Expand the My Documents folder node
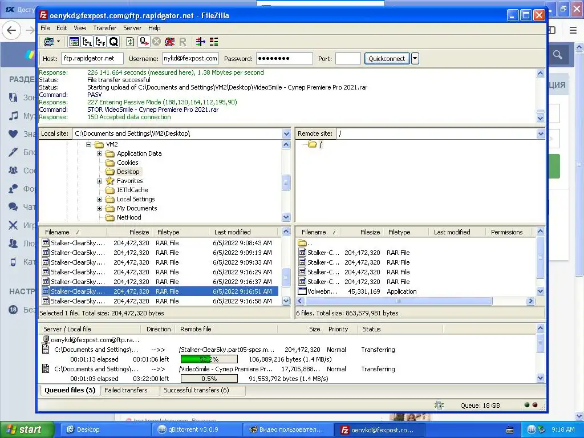The image size is (584, 438). point(99,208)
